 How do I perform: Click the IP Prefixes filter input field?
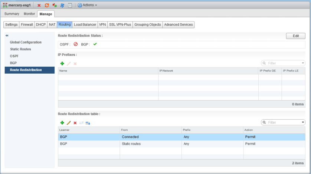click(x=282, y=63)
